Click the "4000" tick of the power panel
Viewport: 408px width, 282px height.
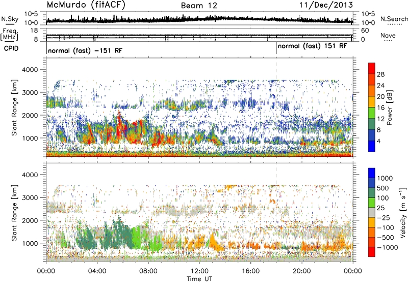[30, 70]
